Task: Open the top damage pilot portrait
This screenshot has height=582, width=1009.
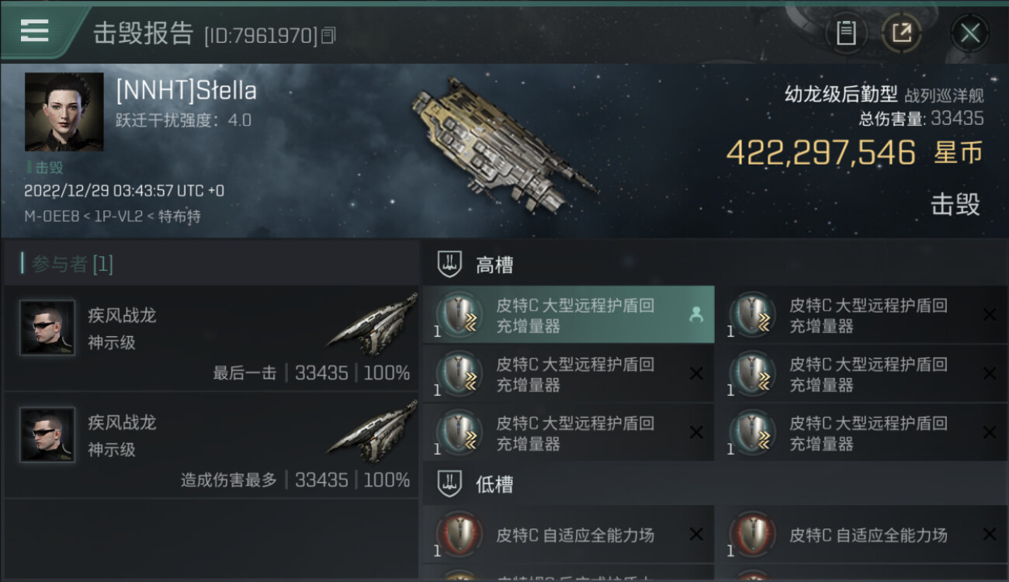Action: 47,435
